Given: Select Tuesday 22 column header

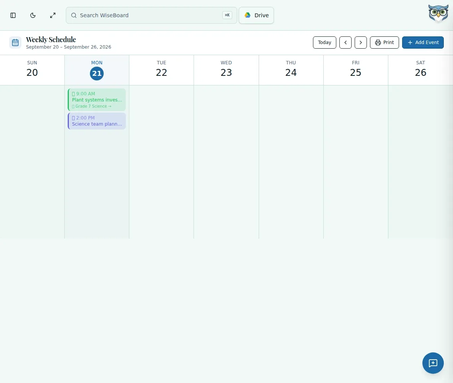Looking at the screenshot, I should 161,69.
